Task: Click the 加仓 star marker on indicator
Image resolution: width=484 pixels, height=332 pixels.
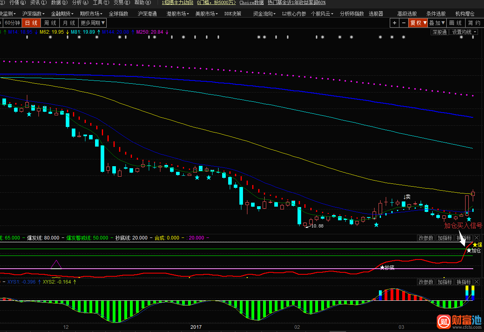Action: point(469,250)
